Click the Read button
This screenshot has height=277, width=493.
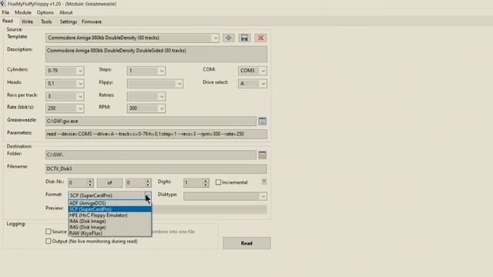pyautogui.click(x=246, y=243)
